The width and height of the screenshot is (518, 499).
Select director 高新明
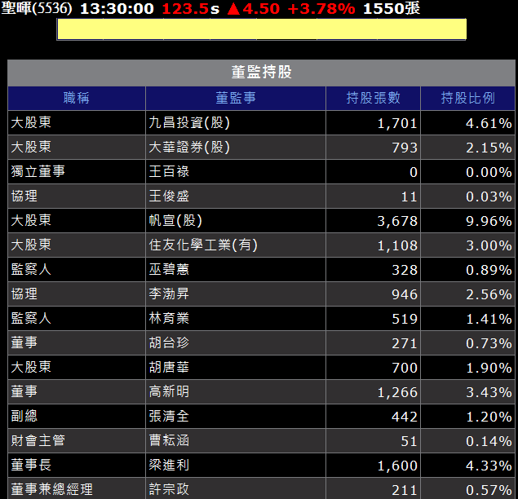tap(169, 391)
